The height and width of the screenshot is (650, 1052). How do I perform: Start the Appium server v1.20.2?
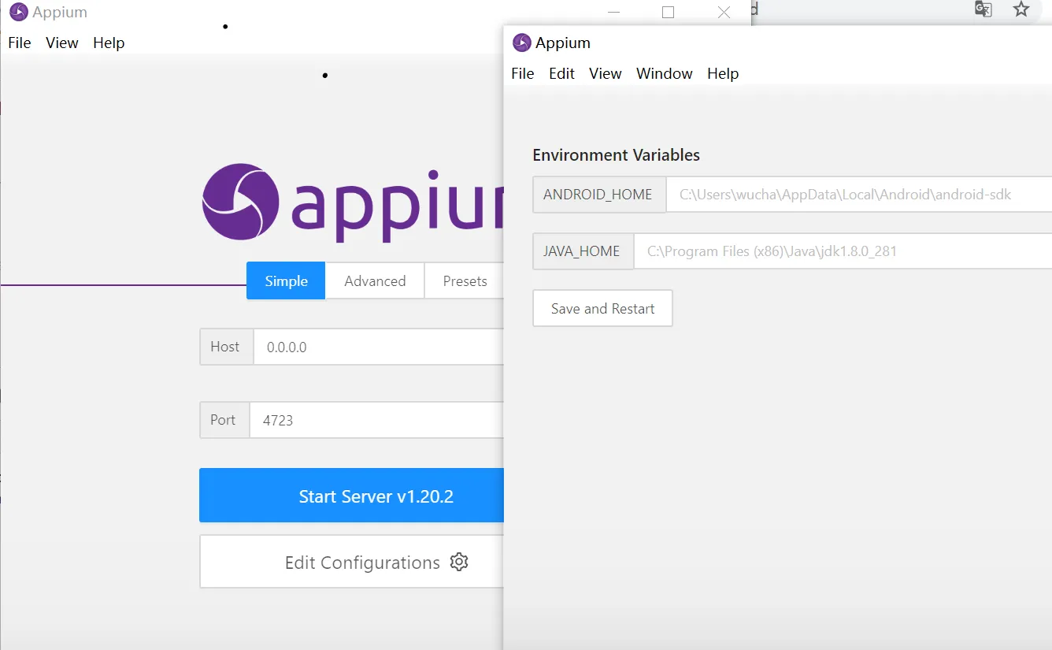[x=351, y=496]
